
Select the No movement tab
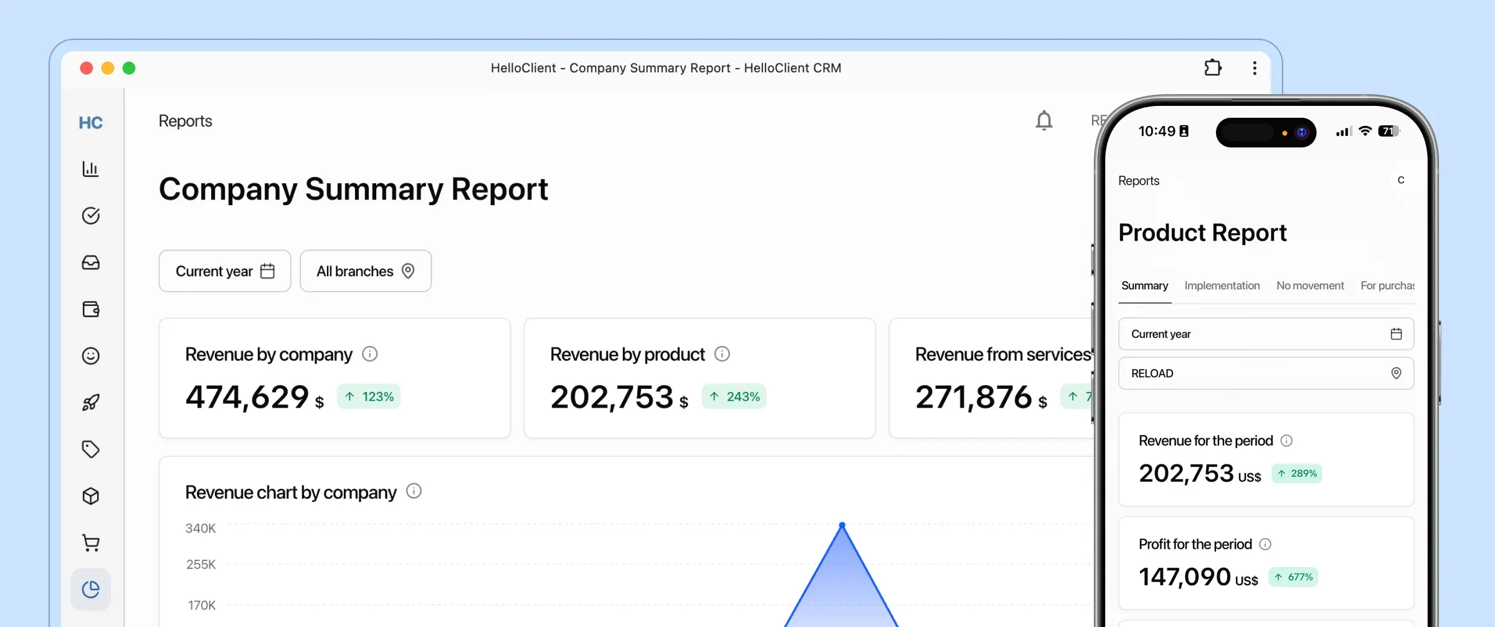pos(1310,285)
